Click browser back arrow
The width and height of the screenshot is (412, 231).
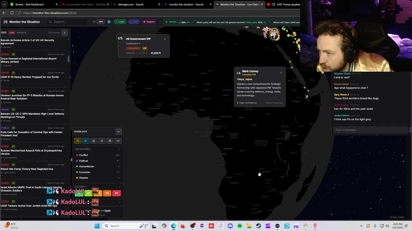[x=4, y=13]
